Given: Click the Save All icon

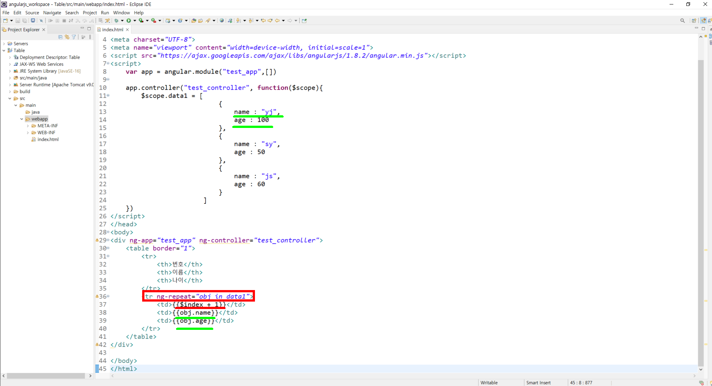Looking at the screenshot, I should (x=25, y=20).
